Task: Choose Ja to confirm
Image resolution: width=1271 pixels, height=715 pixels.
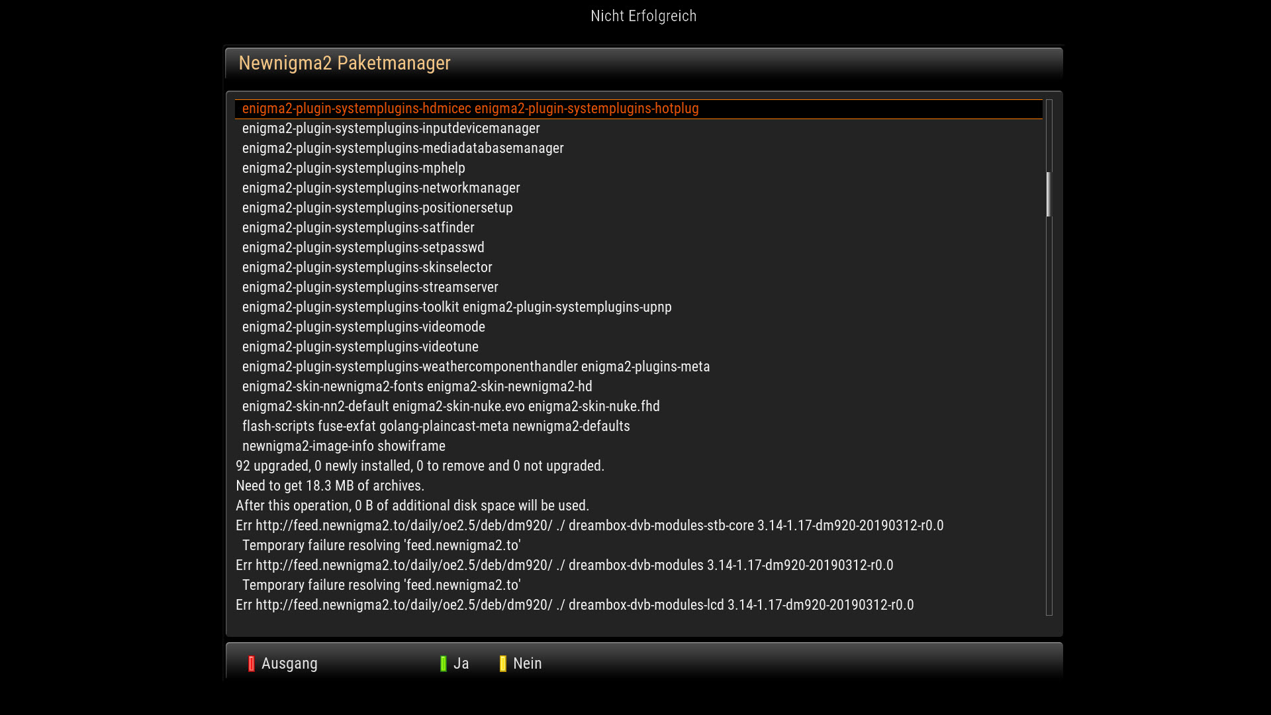Action: click(461, 663)
